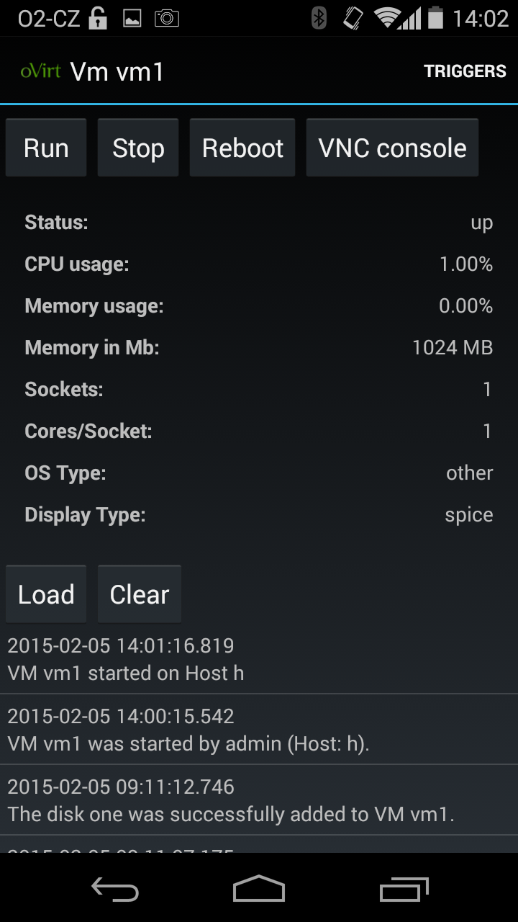Tap the battery status icon
Screen dimensions: 518x922
[435, 19]
